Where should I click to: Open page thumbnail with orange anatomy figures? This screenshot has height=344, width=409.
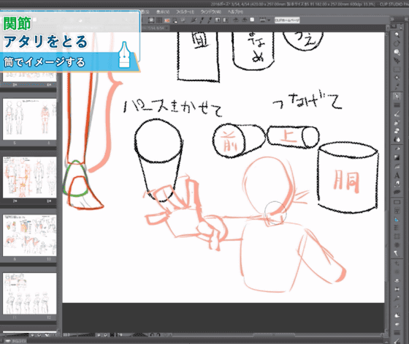click(x=29, y=177)
